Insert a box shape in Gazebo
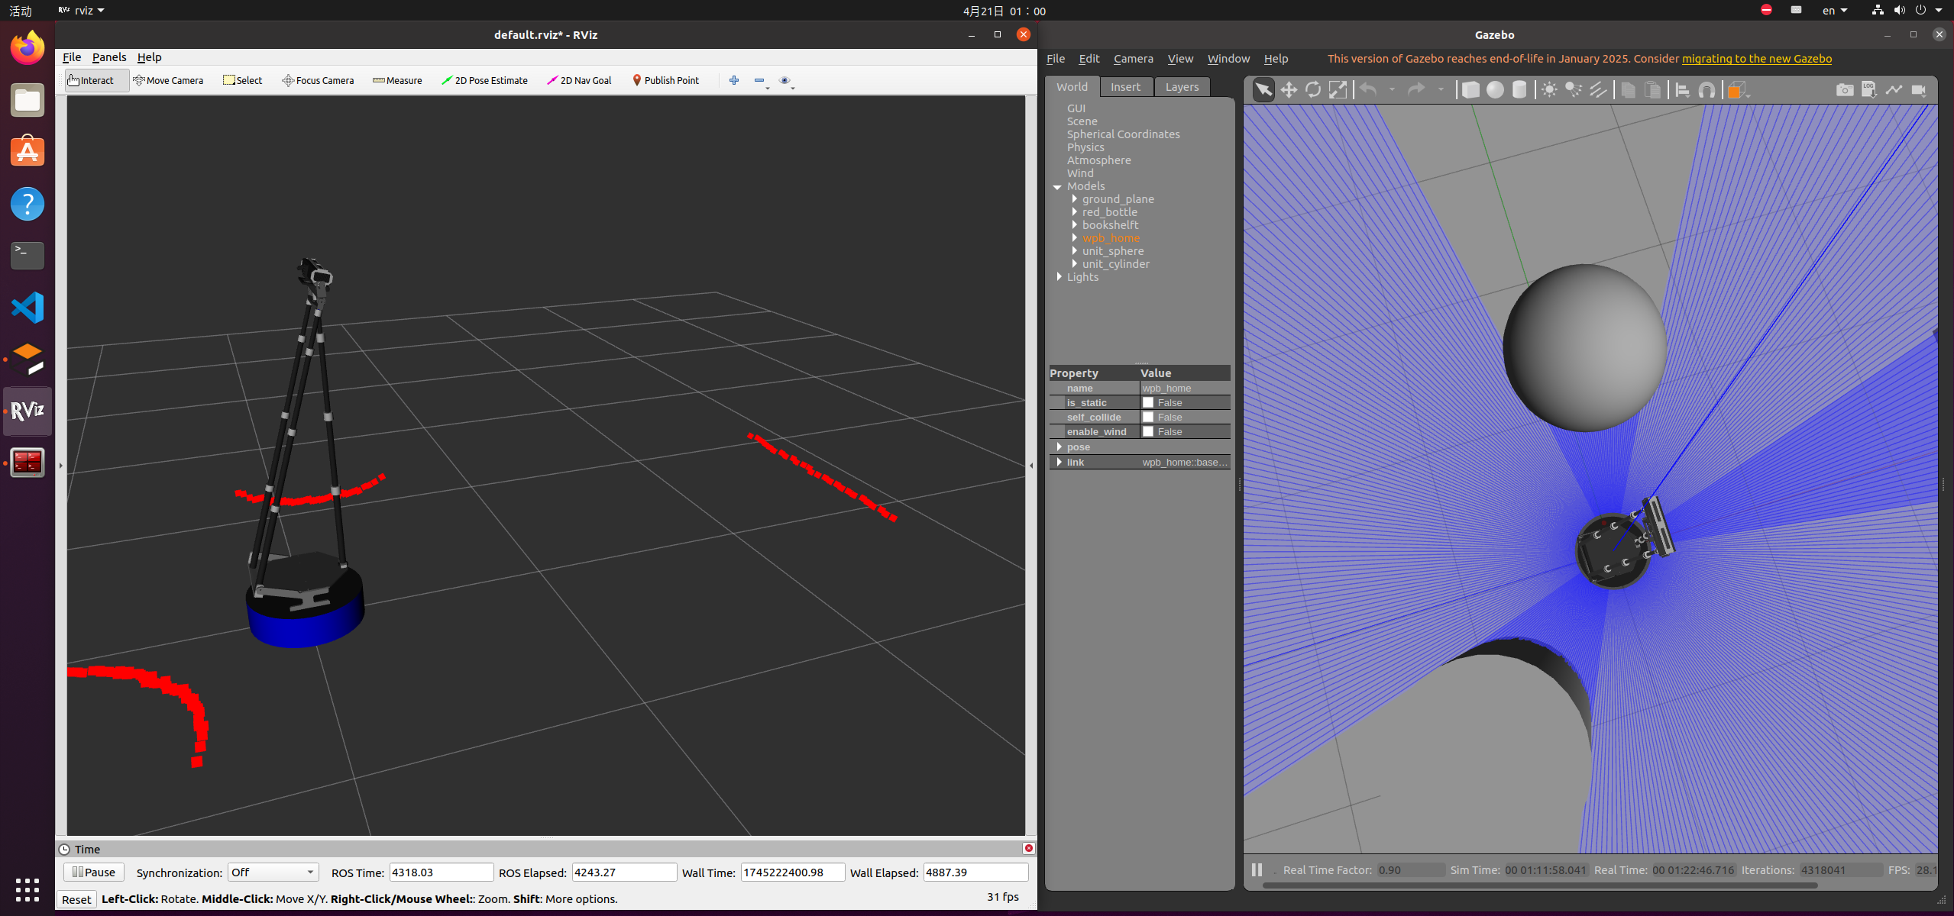This screenshot has width=1954, height=916. pos(1470,90)
